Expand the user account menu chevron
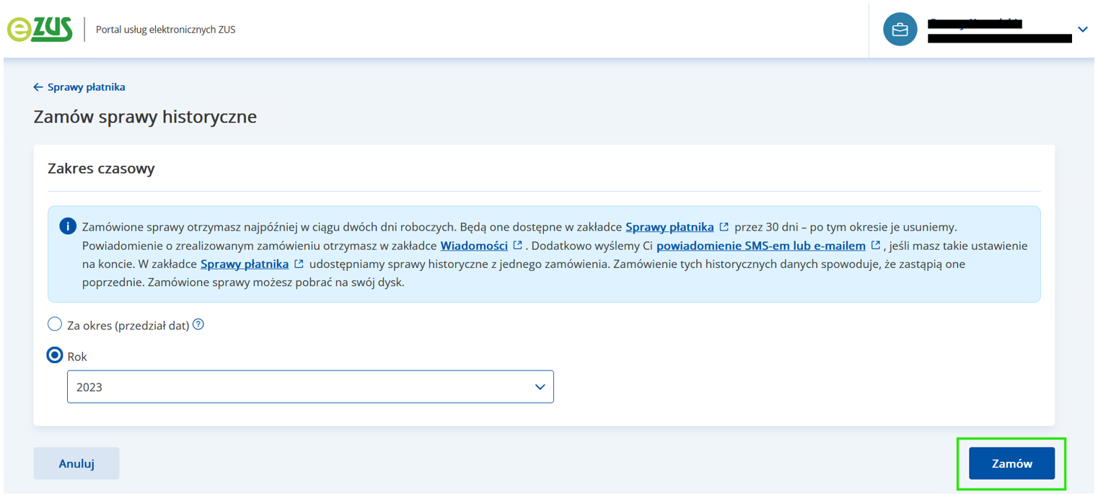The width and height of the screenshot is (1098, 495). click(x=1082, y=30)
